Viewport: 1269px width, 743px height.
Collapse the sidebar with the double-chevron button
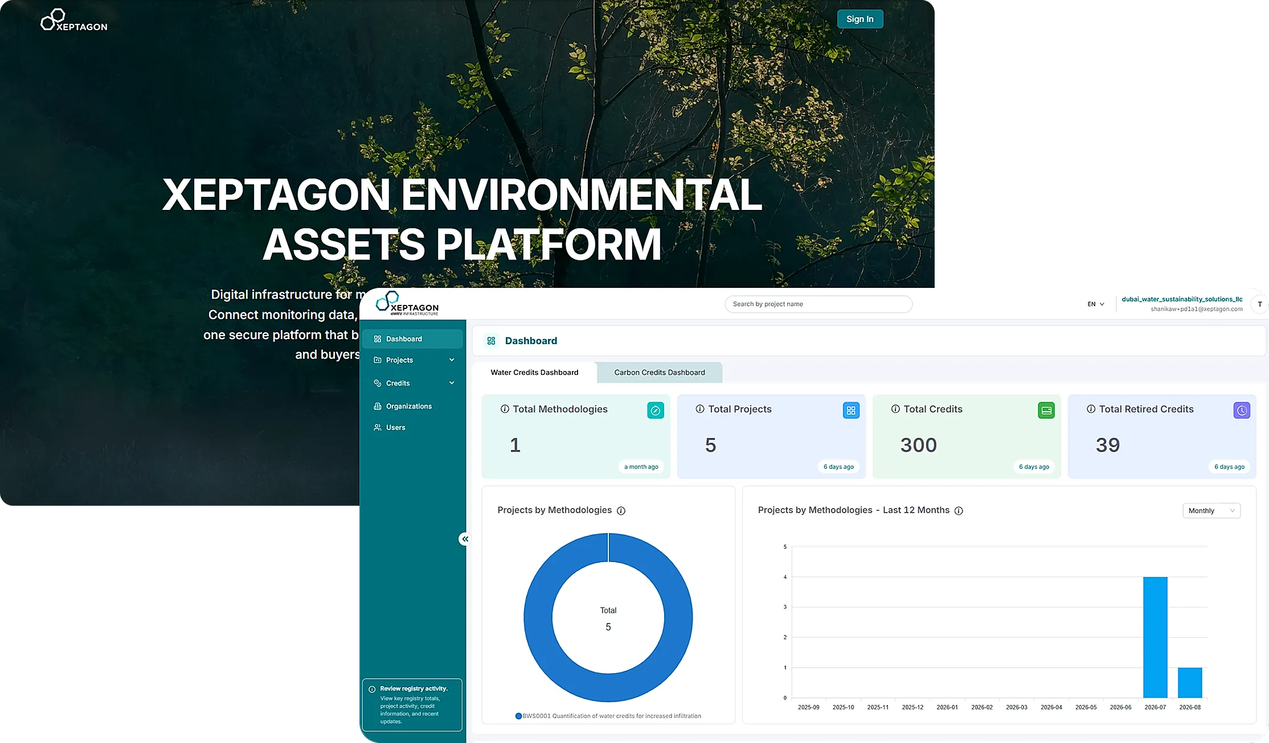click(x=465, y=539)
